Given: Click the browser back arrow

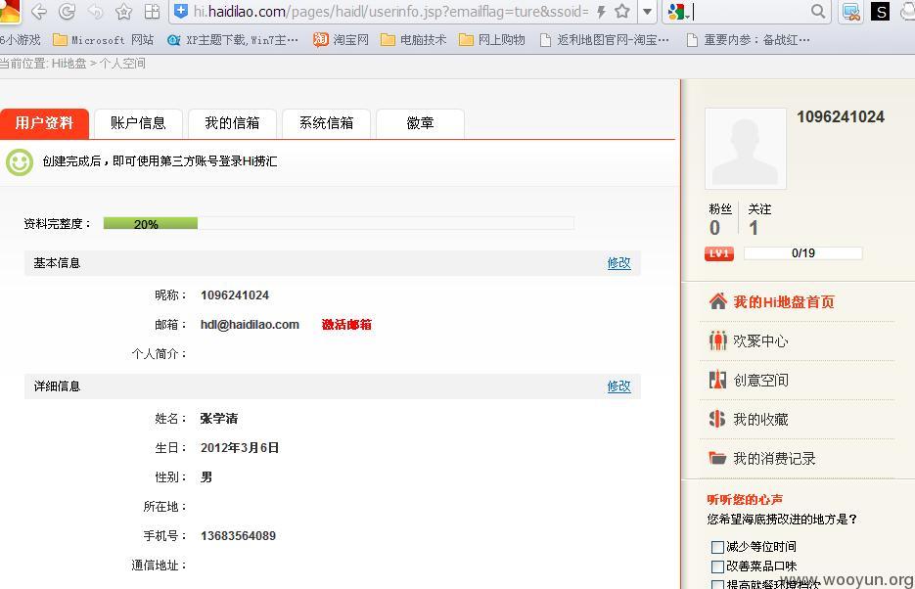Looking at the screenshot, I should (x=38, y=11).
